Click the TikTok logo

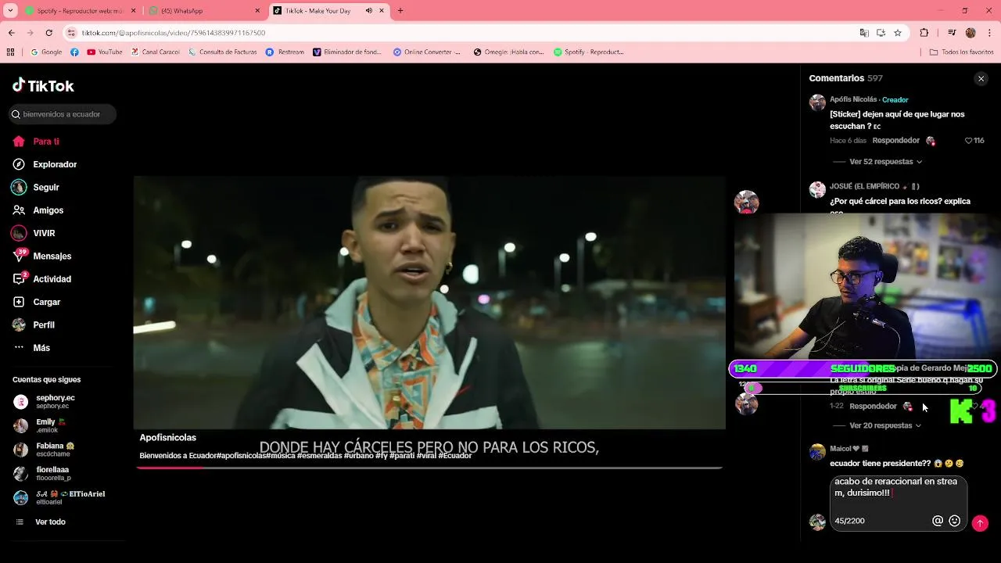43,85
